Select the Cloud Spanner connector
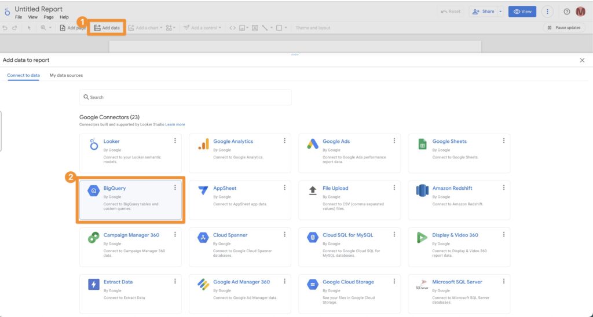Image resolution: width=593 pixels, height=317 pixels. click(240, 247)
